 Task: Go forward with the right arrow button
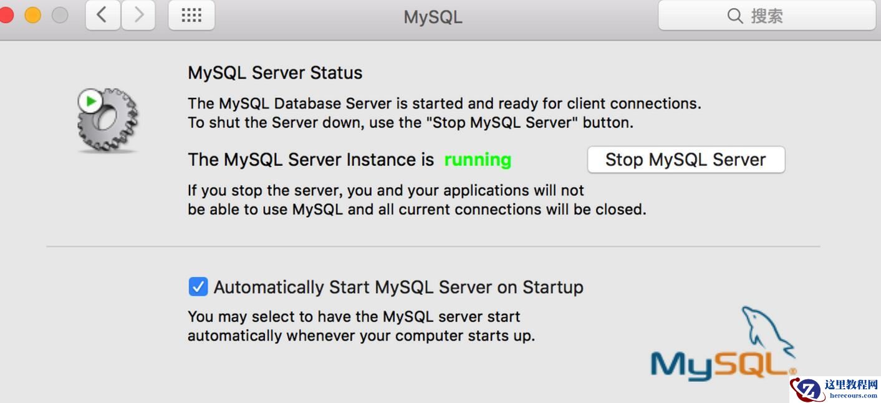coord(138,16)
